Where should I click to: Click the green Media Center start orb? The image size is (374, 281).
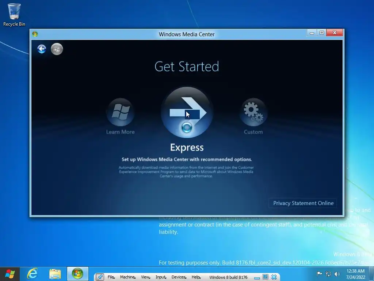point(57,49)
